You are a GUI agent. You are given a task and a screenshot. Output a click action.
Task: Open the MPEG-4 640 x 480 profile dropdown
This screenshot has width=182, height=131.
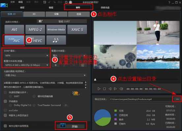tap(27, 65)
